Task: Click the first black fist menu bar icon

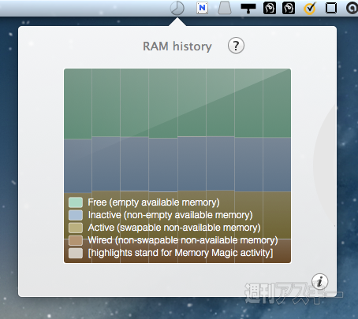Action: (270, 8)
